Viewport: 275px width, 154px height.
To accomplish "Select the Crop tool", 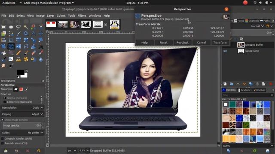I will (11, 40).
